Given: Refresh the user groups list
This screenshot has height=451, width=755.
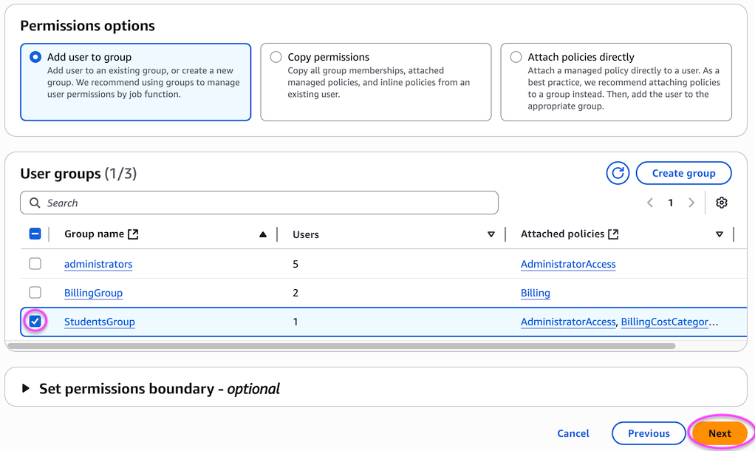Looking at the screenshot, I should (618, 173).
